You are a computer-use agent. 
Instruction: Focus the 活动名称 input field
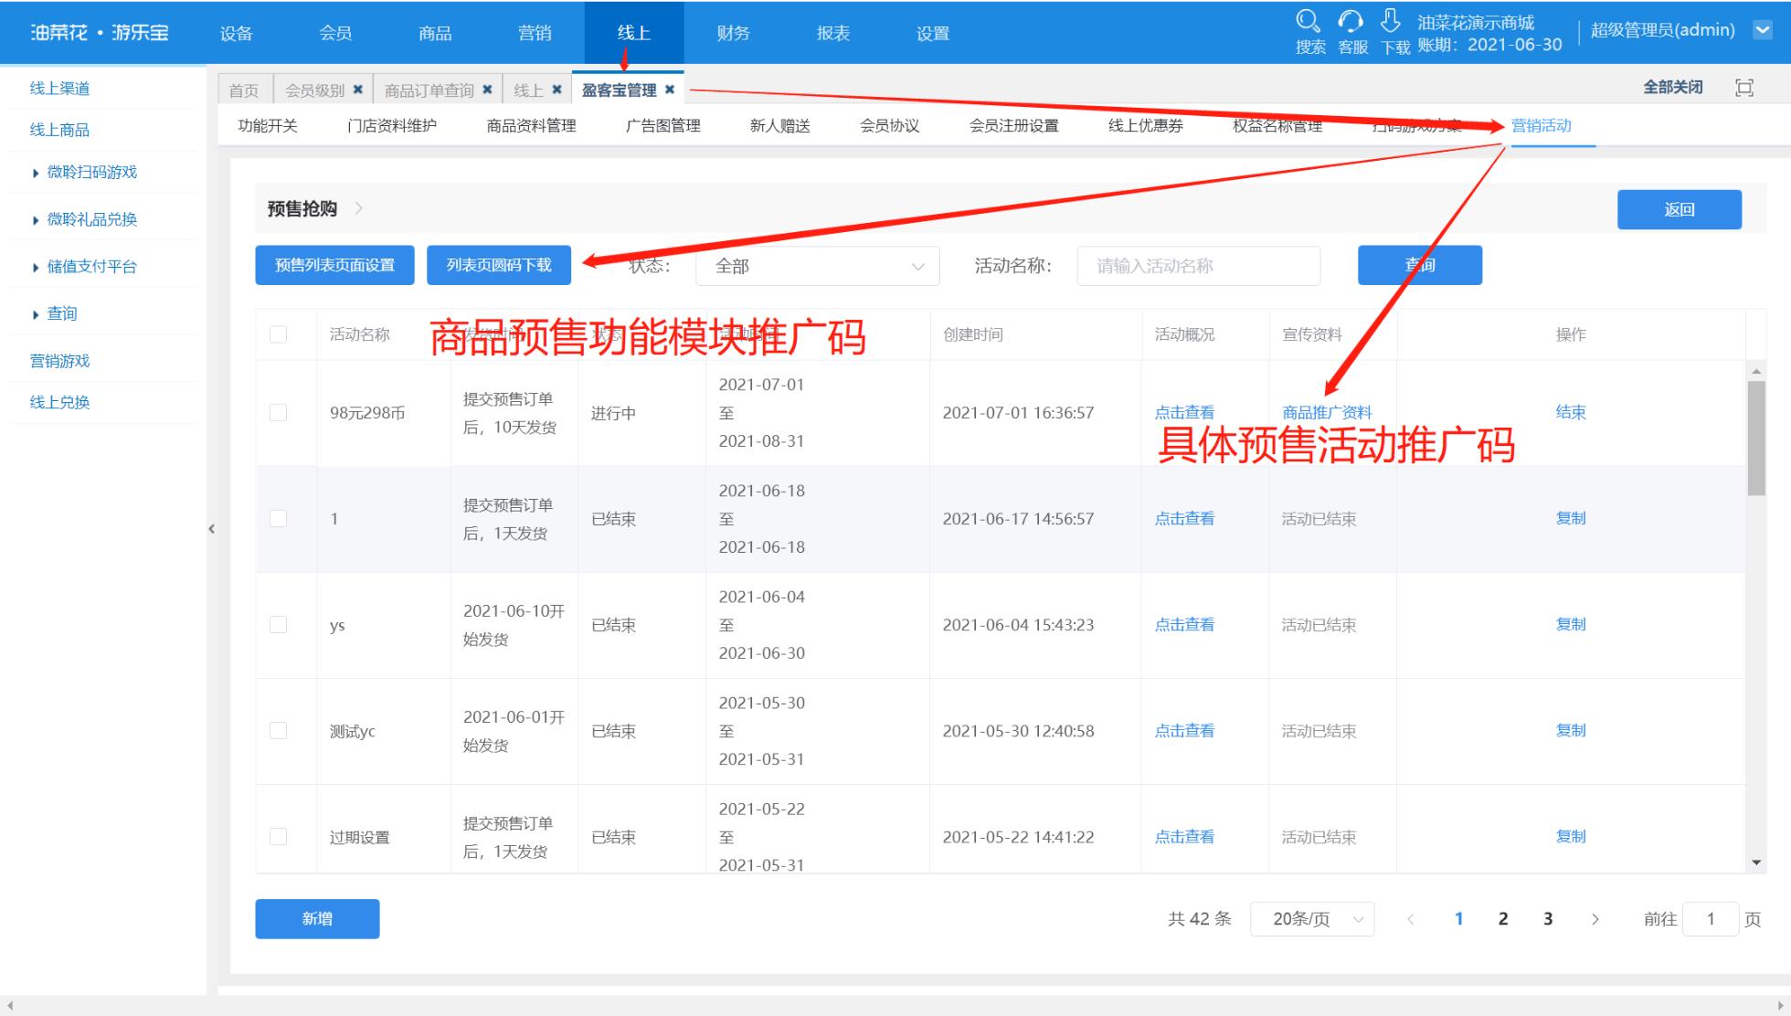pos(1199,266)
